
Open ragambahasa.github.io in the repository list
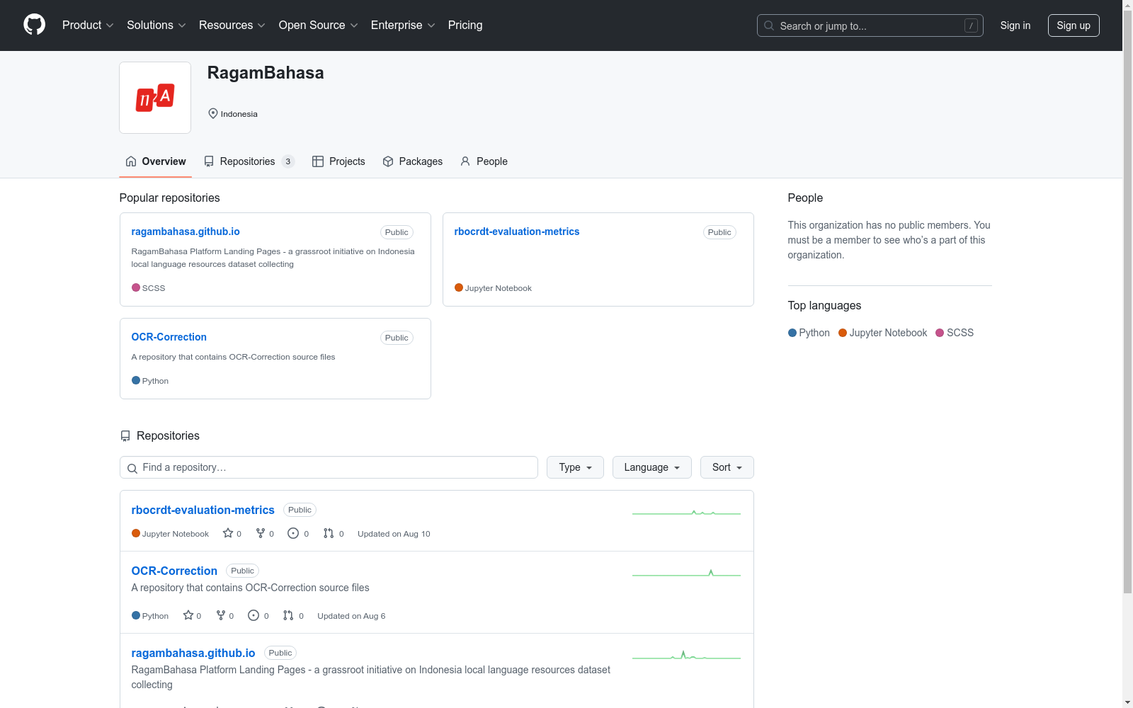tap(193, 653)
